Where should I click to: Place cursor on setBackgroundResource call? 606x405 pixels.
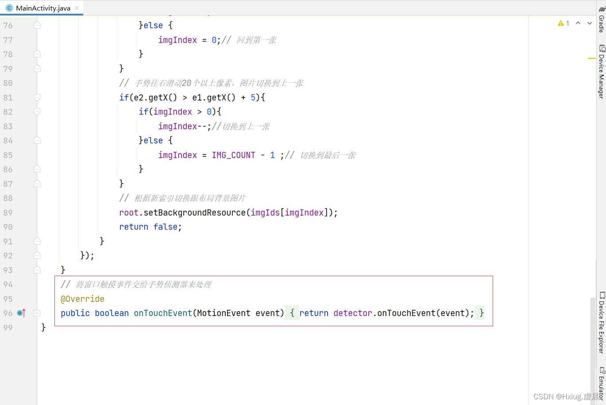tap(195, 212)
